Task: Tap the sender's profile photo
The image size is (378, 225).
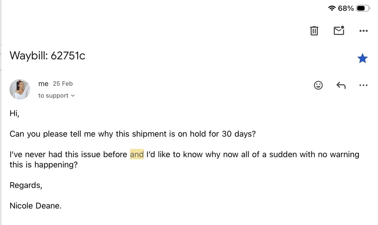Action: coord(20,89)
